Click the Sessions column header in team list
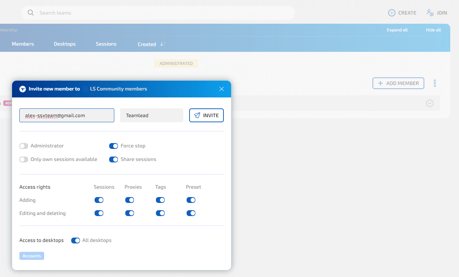The height and width of the screenshot is (277, 459). click(x=106, y=44)
